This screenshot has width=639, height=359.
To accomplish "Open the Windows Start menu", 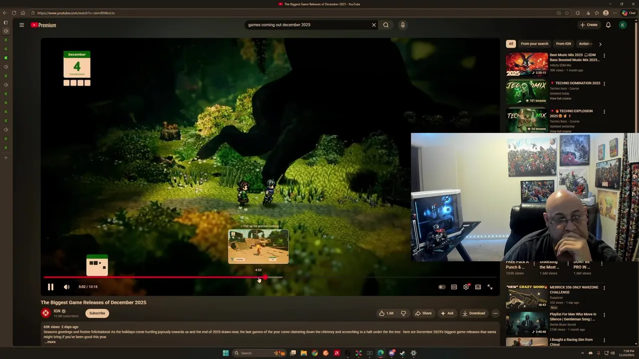I will pyautogui.click(x=226, y=353).
